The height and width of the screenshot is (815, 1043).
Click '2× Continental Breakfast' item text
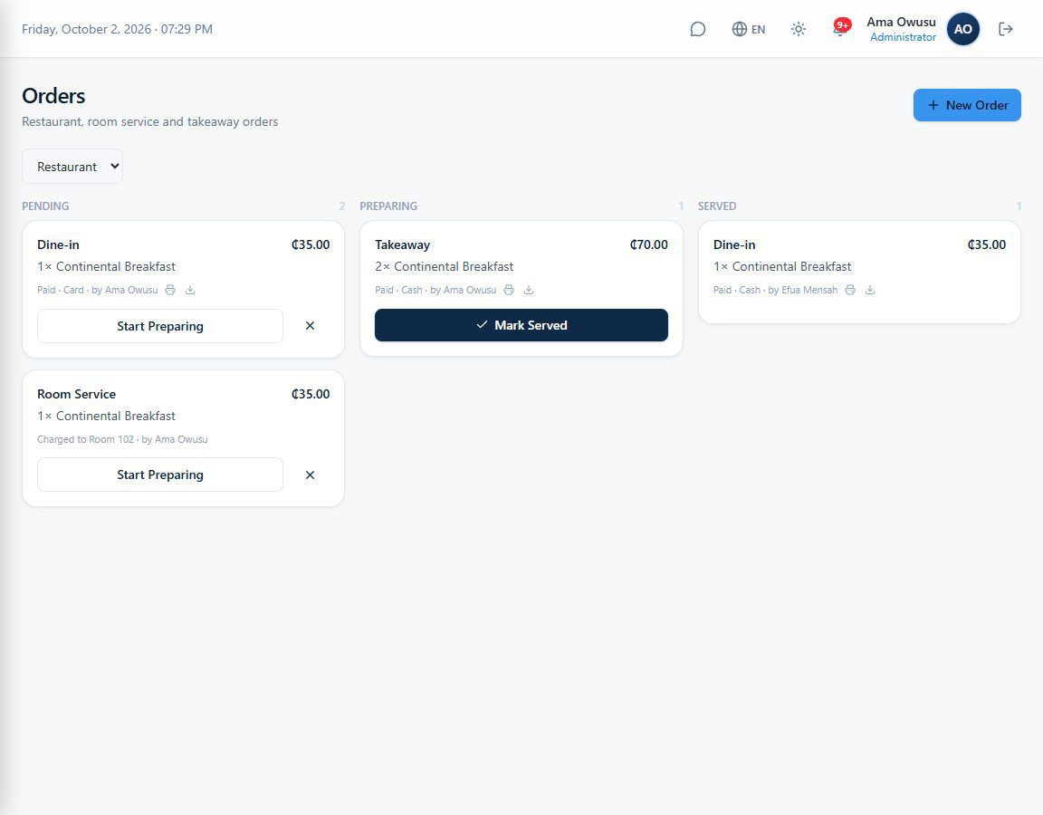[x=445, y=267]
